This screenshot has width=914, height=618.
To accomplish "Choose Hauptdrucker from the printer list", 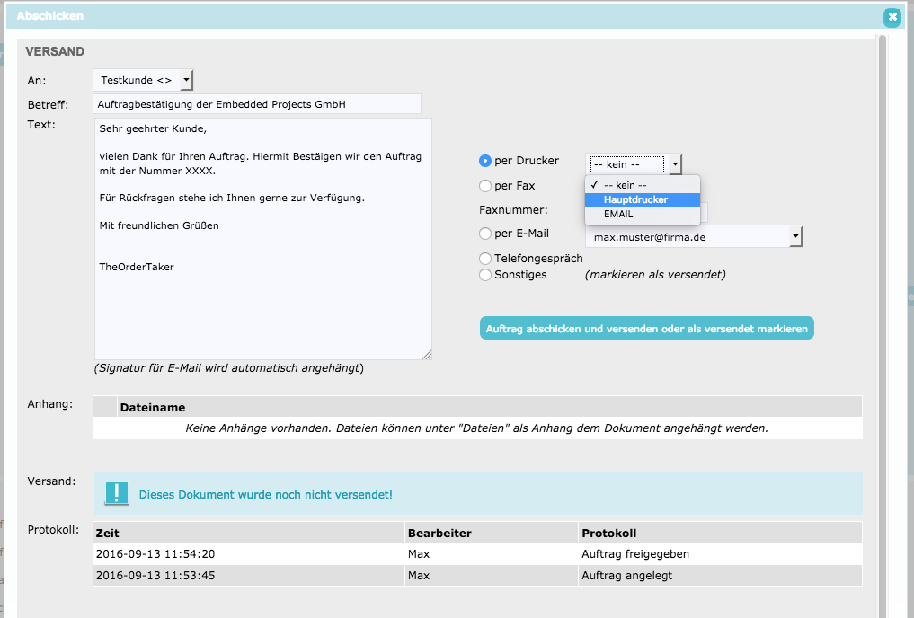I will pos(635,199).
